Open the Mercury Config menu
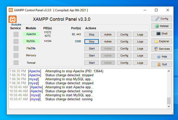 click(x=124, y=55)
